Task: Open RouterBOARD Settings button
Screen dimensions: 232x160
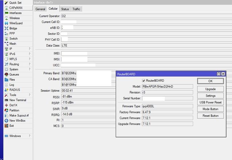Action: (210, 96)
